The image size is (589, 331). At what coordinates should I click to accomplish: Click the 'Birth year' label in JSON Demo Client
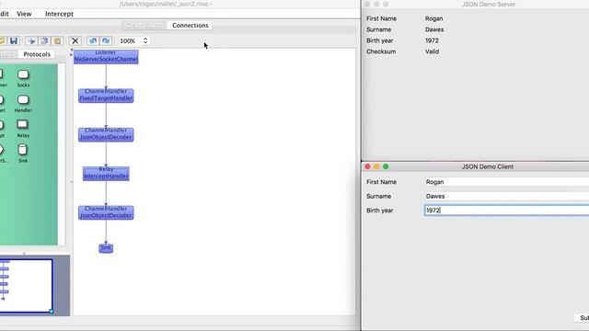pos(380,211)
